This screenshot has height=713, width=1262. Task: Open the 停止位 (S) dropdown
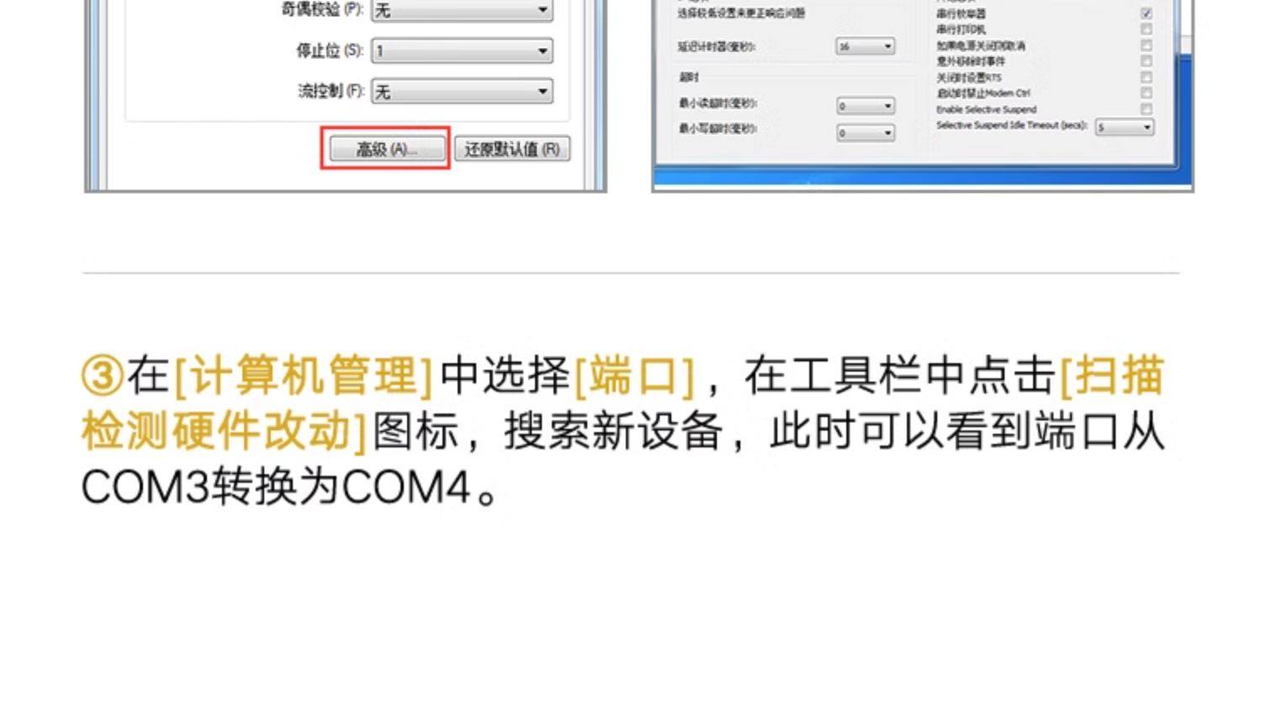[x=462, y=51]
